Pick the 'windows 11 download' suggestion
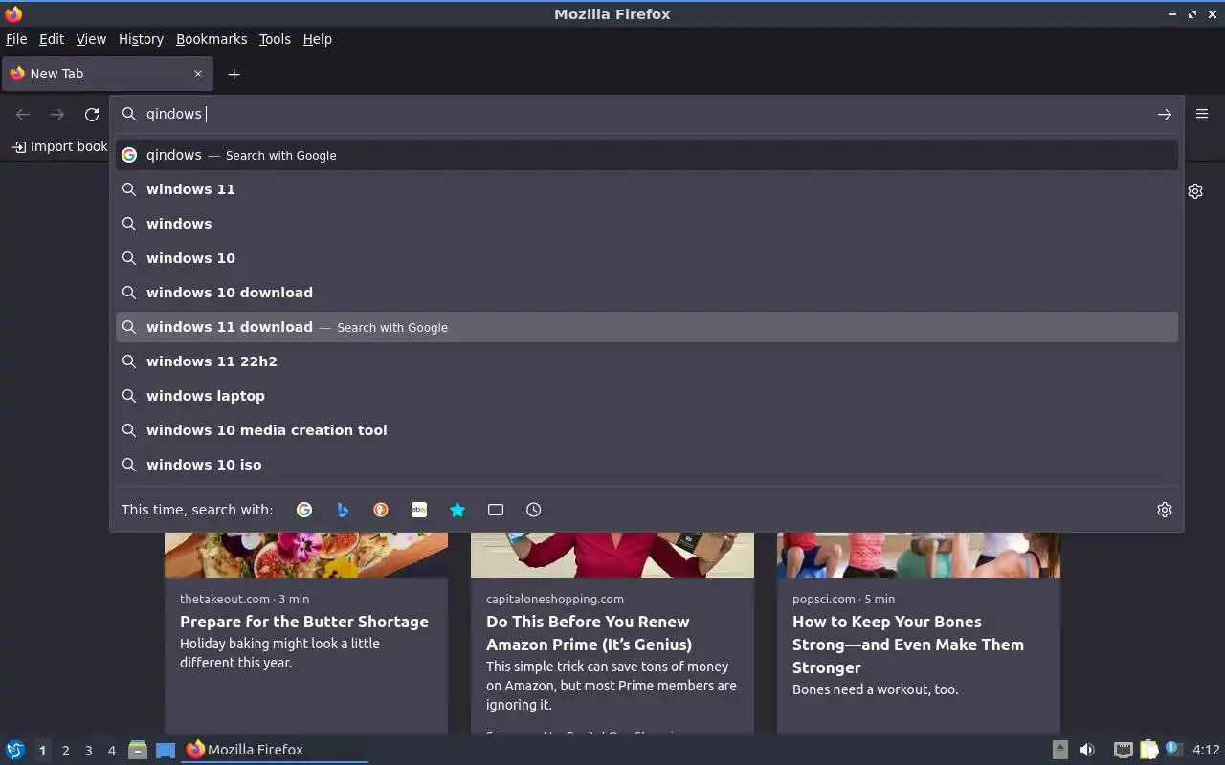1225x765 pixels. (647, 327)
